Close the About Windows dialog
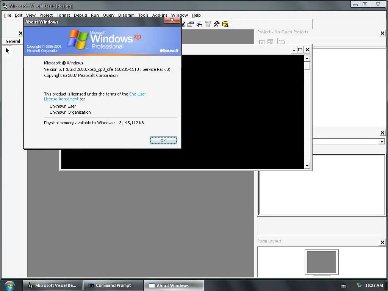Image resolution: width=388 pixels, height=291 pixels. pyautogui.click(x=172, y=20)
